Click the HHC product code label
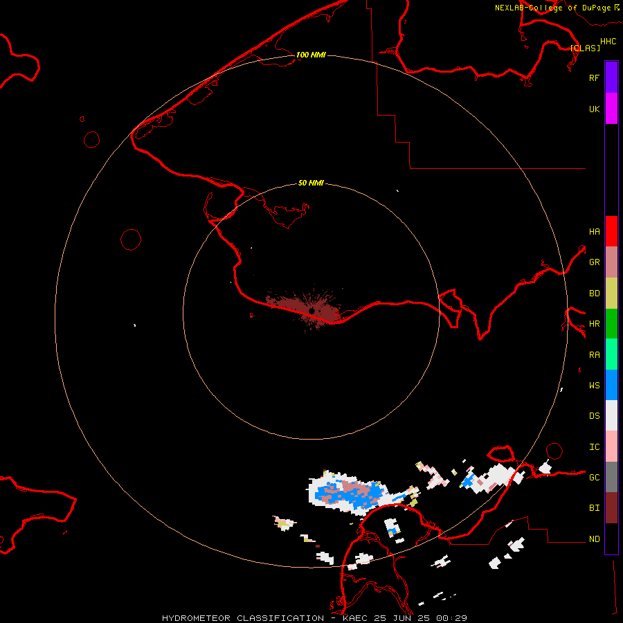 click(x=608, y=42)
